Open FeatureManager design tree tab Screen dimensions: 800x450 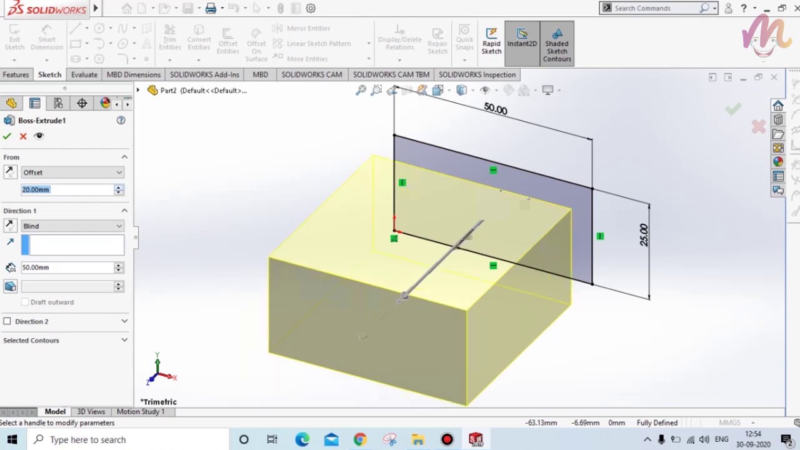(11, 103)
